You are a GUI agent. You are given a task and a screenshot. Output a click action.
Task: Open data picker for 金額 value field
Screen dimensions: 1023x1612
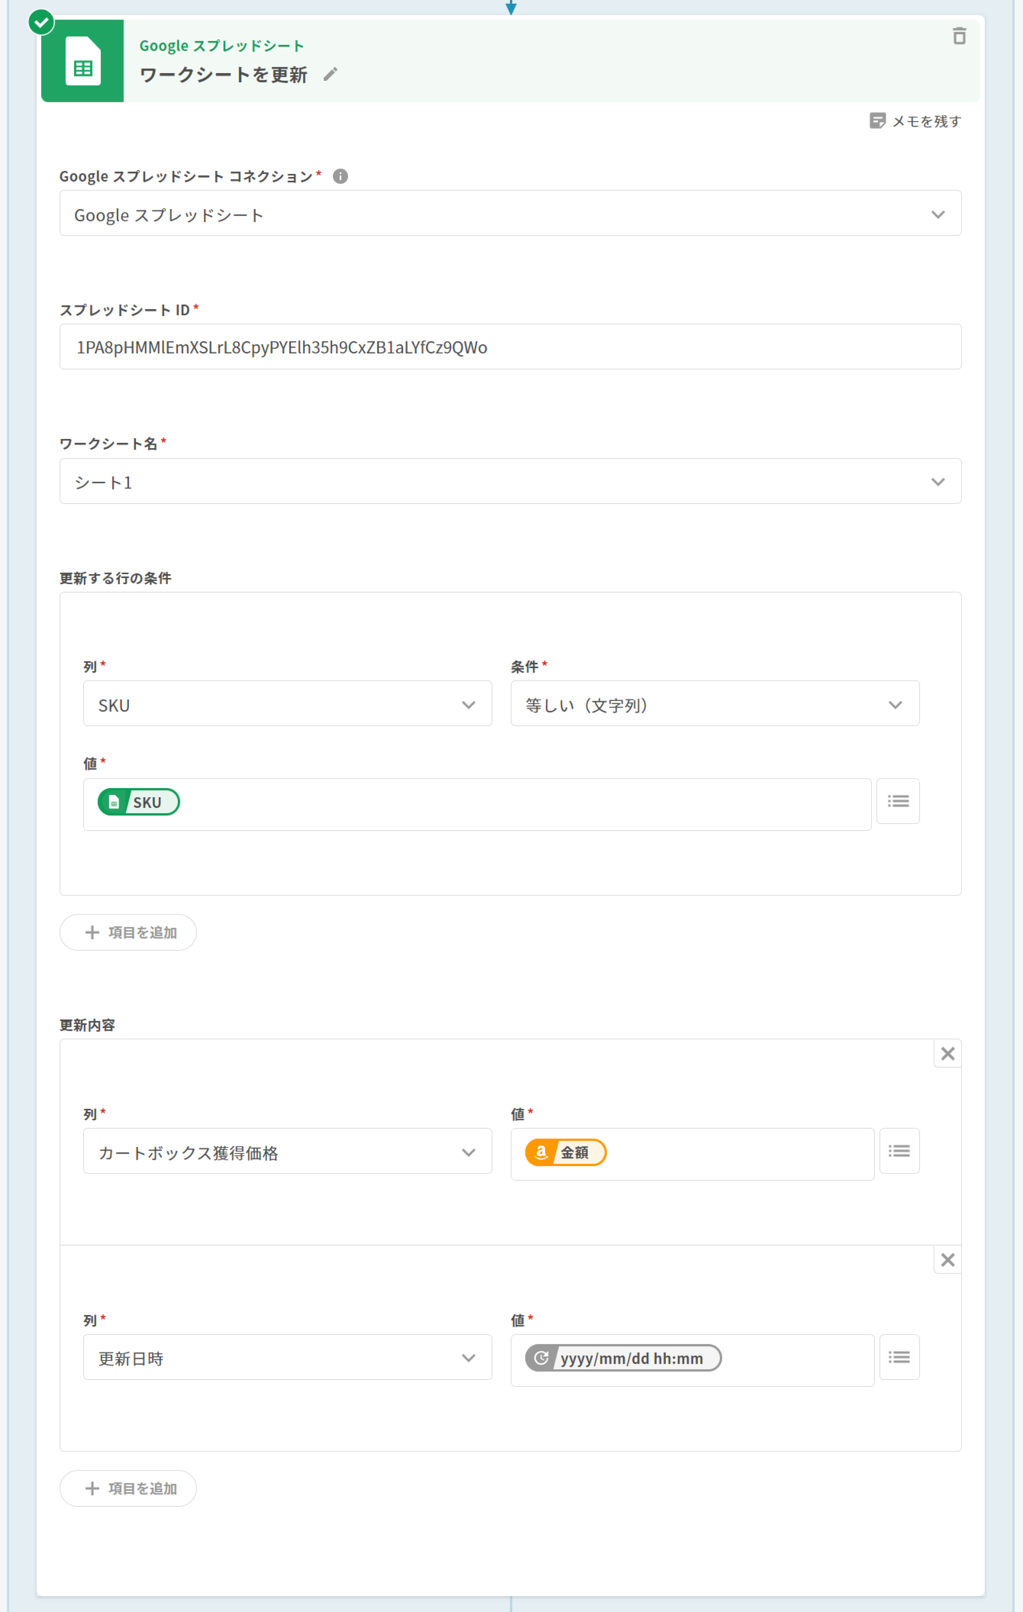click(899, 1151)
